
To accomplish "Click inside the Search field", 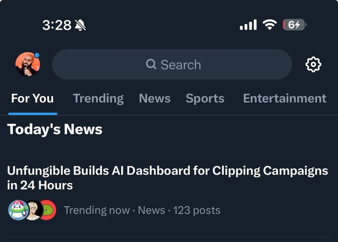I will click(x=199, y=64).
